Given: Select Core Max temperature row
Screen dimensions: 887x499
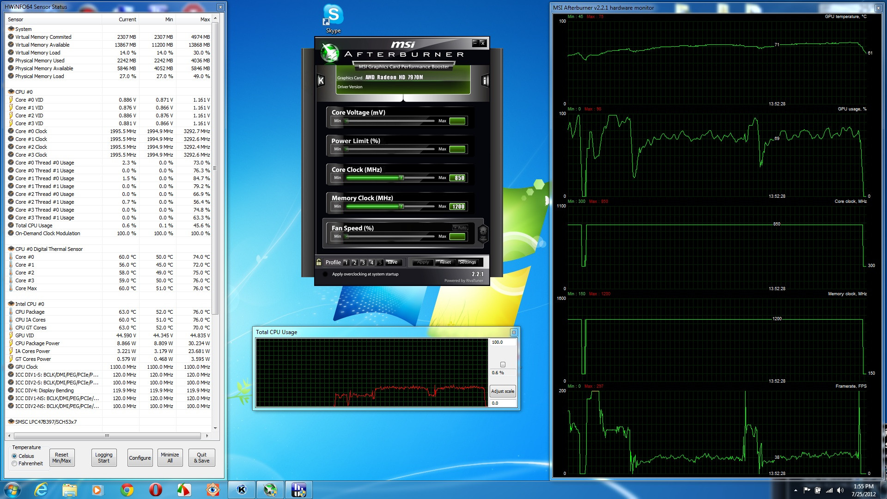Looking at the screenshot, I should (x=109, y=288).
